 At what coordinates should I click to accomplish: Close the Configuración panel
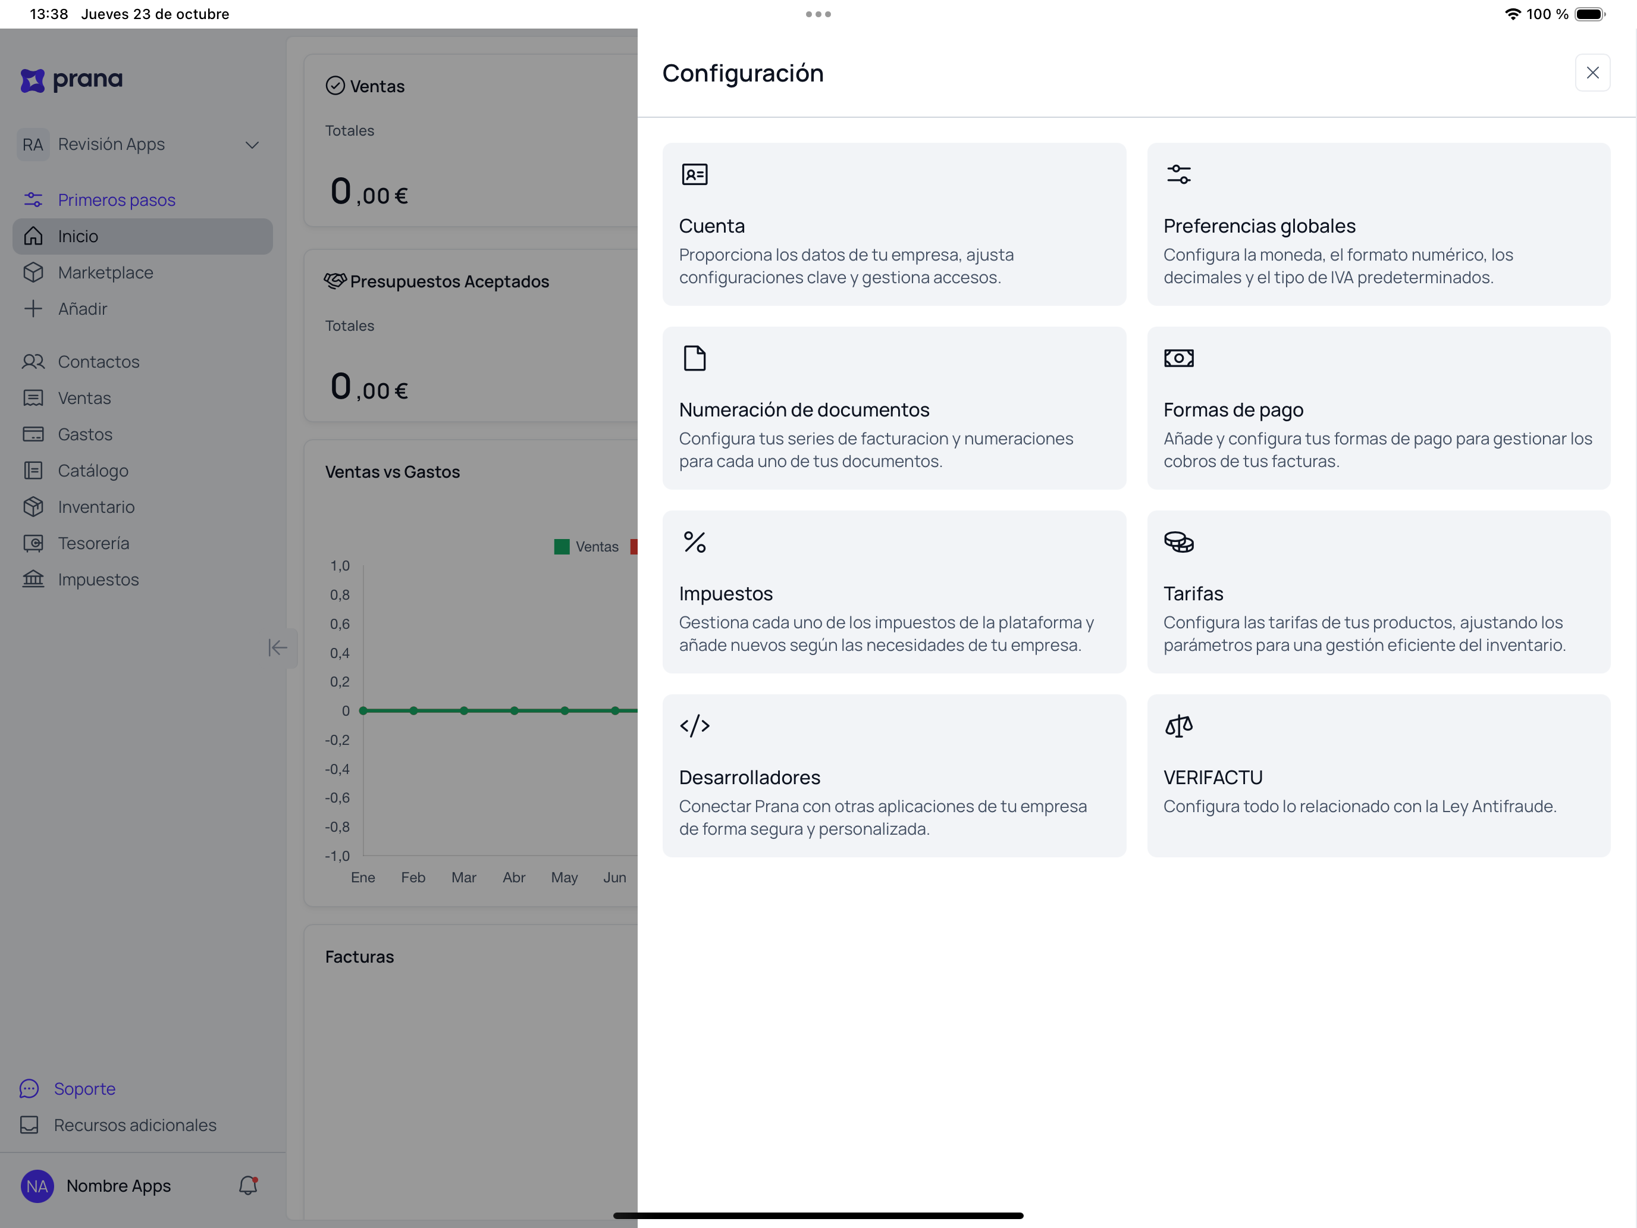(x=1592, y=73)
